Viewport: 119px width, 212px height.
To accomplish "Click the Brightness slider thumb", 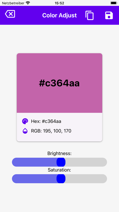I will point(61,162).
